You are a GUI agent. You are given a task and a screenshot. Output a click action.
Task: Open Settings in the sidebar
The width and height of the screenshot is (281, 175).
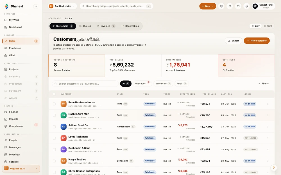coord(21,162)
